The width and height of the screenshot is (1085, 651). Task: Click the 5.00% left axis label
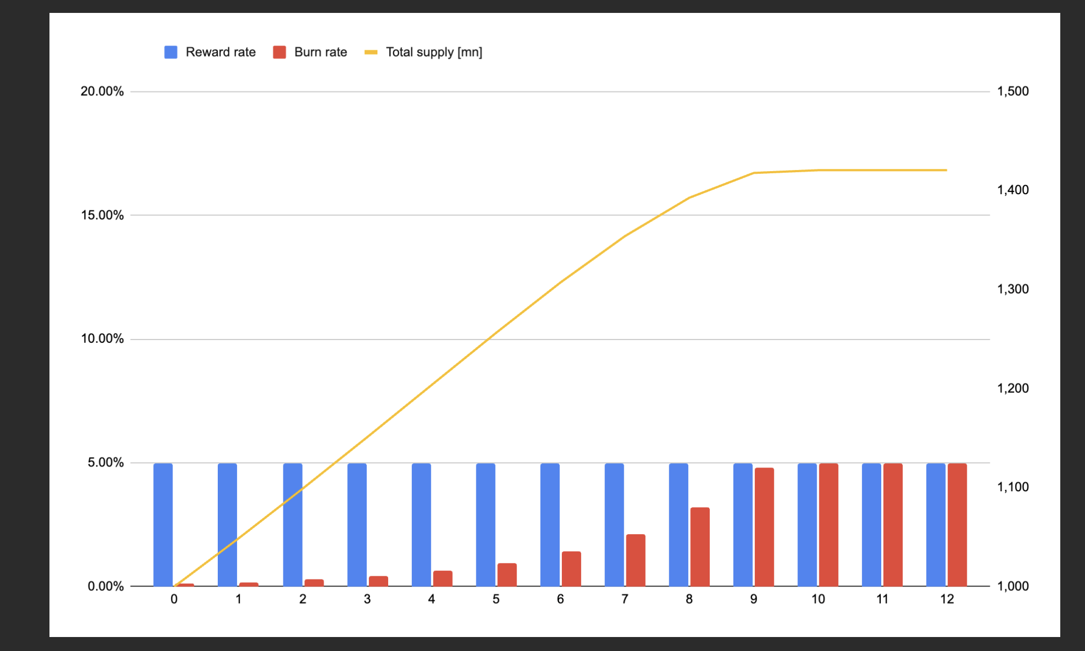point(105,463)
